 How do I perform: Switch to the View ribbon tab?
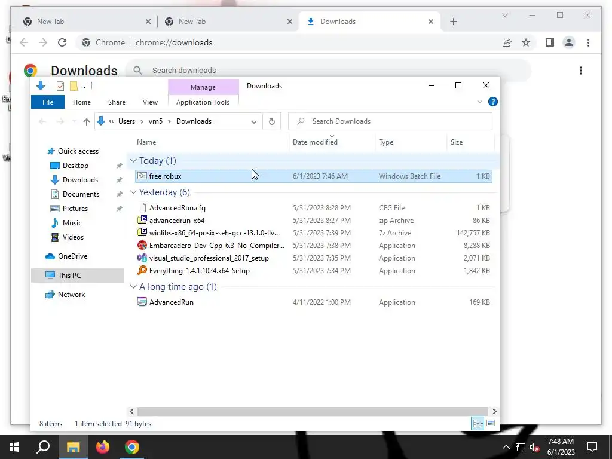coord(150,102)
